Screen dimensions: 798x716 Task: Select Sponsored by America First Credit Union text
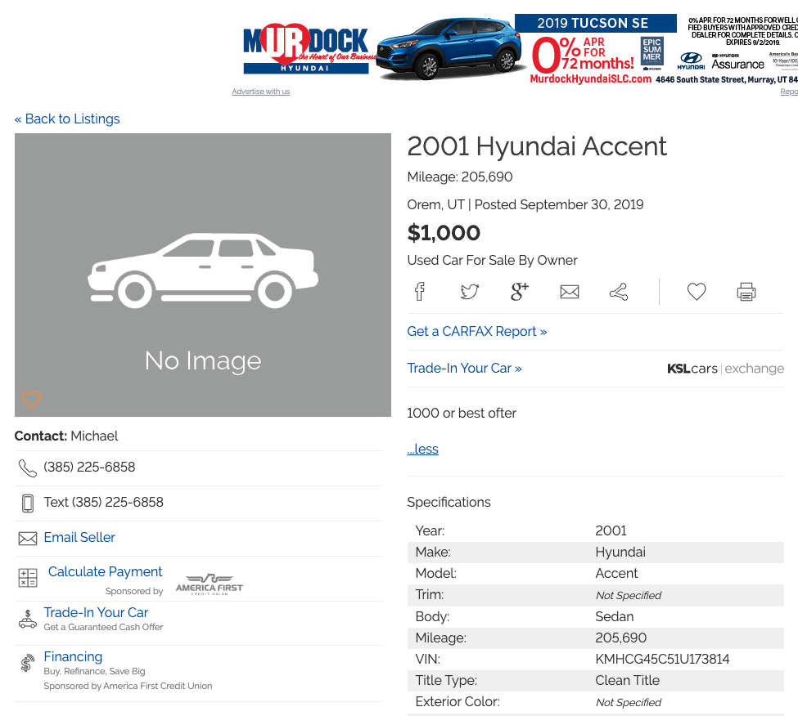click(x=128, y=686)
